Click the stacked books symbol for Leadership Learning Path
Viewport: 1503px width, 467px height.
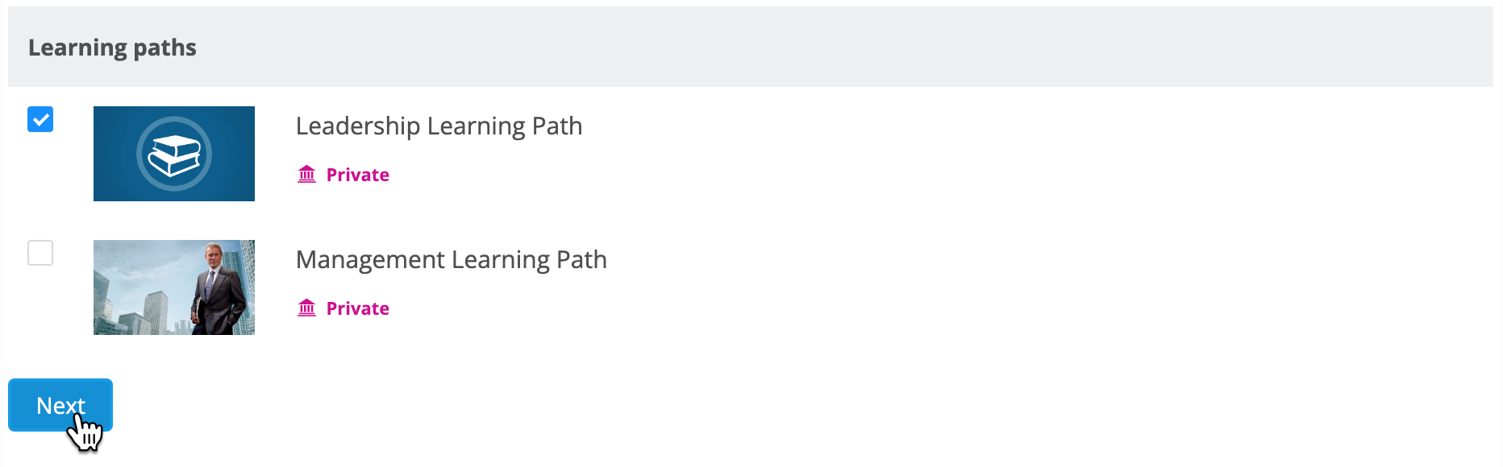(173, 153)
